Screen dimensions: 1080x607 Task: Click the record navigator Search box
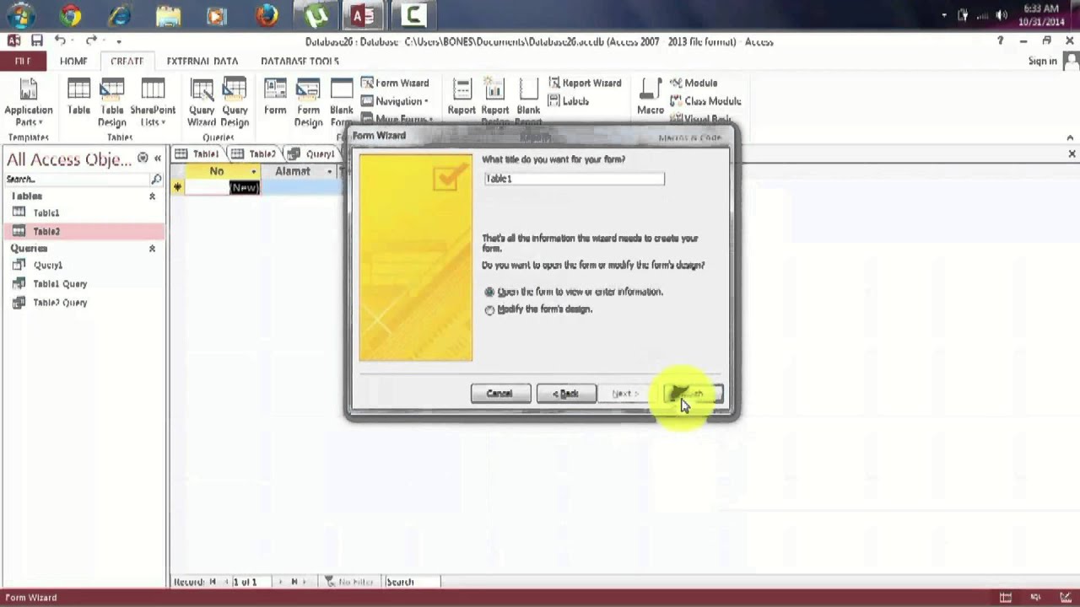(x=412, y=582)
